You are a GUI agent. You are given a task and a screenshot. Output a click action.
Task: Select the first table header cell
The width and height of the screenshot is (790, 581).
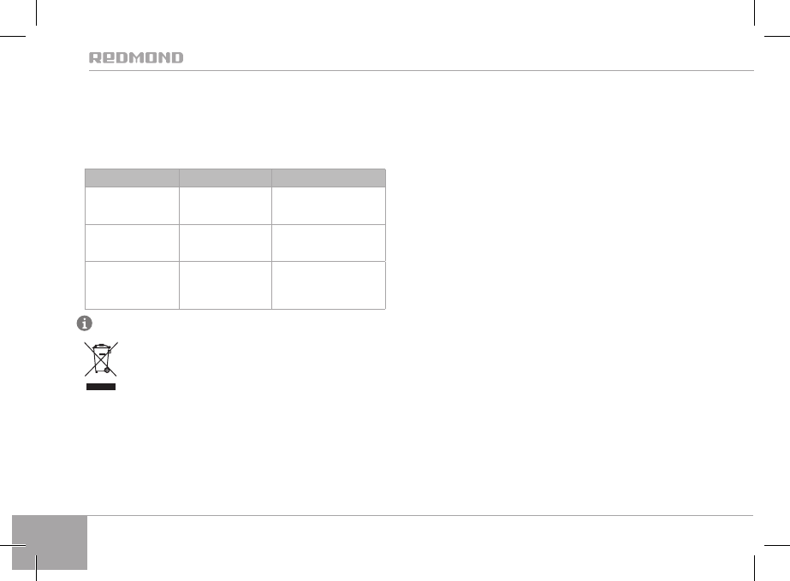coord(132,178)
